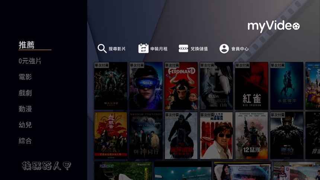Open the 格雷的五十道陰影 movie poster

click(x=216, y=86)
